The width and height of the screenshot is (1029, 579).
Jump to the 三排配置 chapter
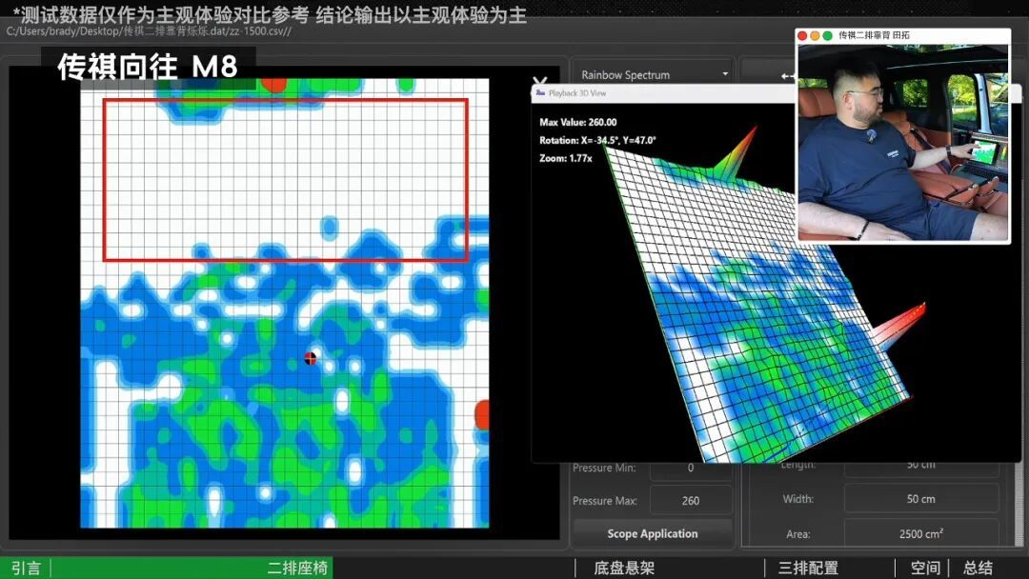(x=808, y=568)
